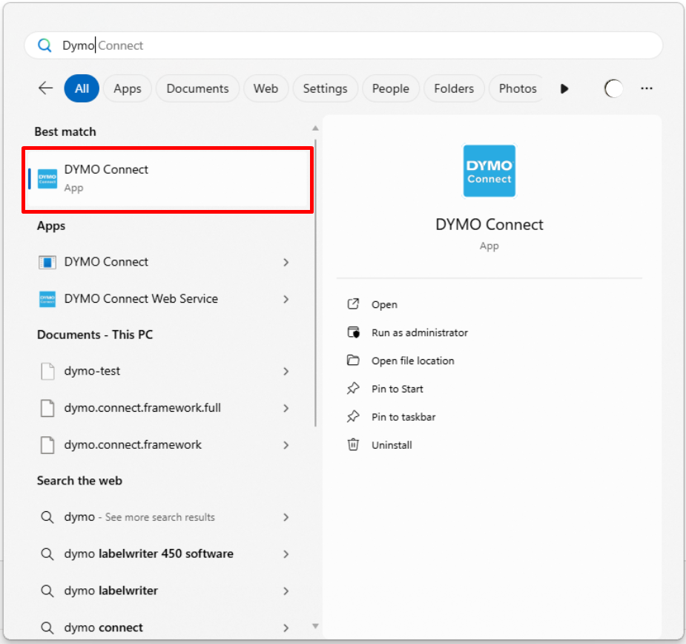The image size is (686, 644).
Task: Expand dymo labelwriter 450 software suggestion arrow
Action: 286,554
